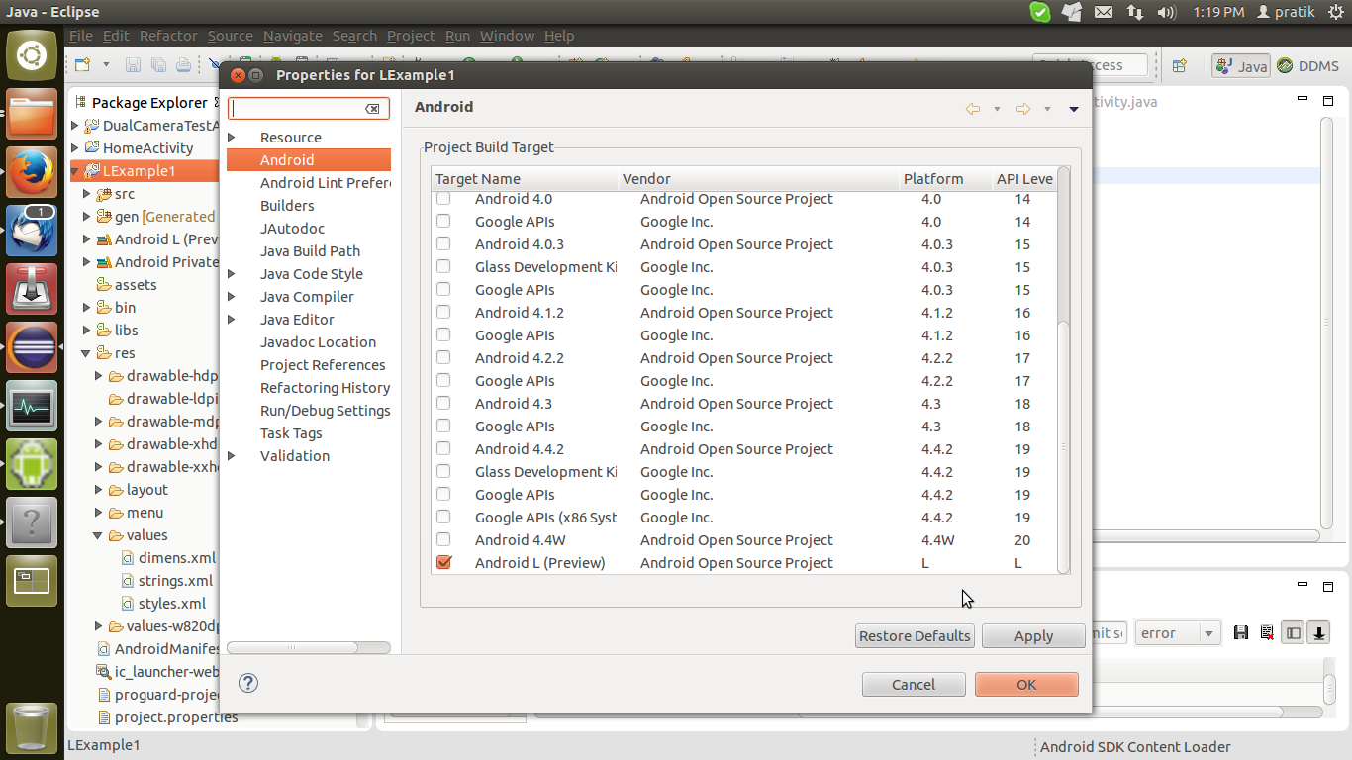Open the Files manager from the dock

coord(32,115)
